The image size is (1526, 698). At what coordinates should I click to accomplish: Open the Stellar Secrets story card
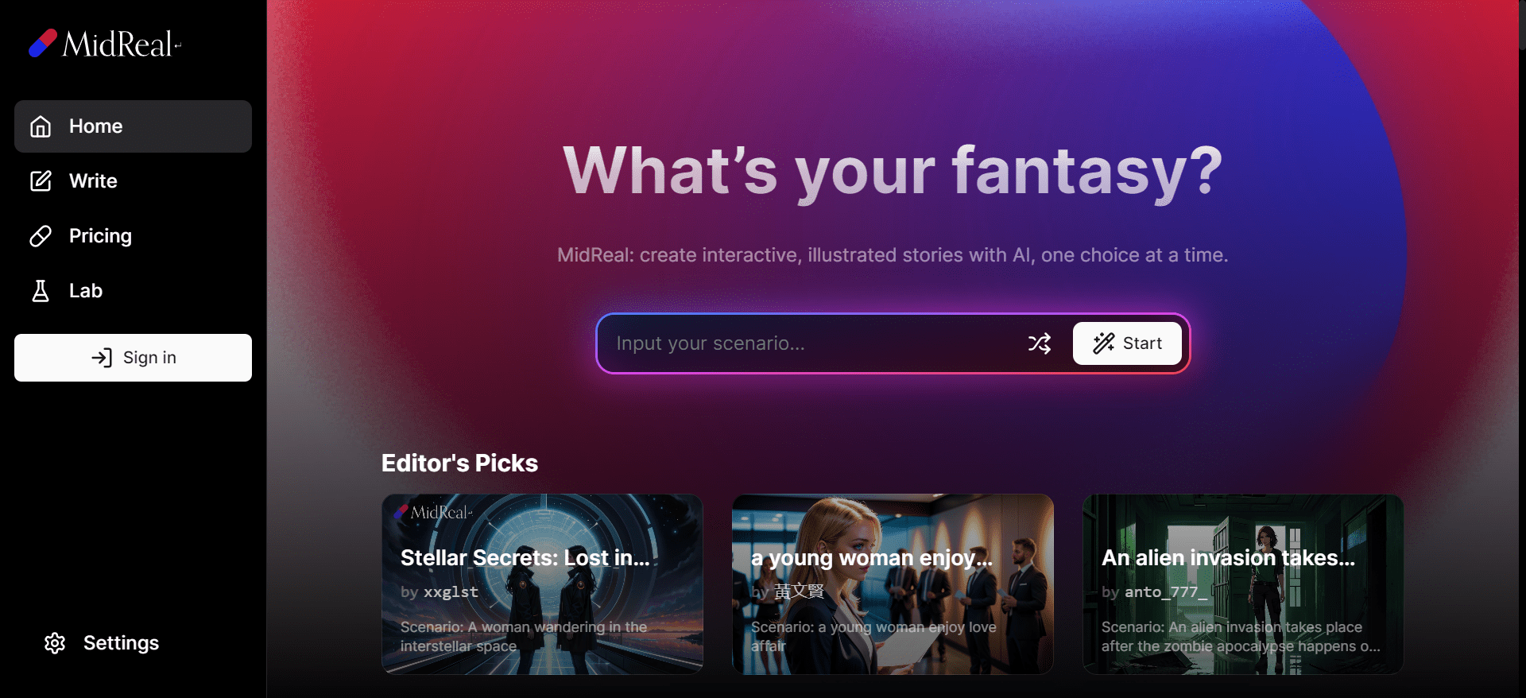[542, 584]
